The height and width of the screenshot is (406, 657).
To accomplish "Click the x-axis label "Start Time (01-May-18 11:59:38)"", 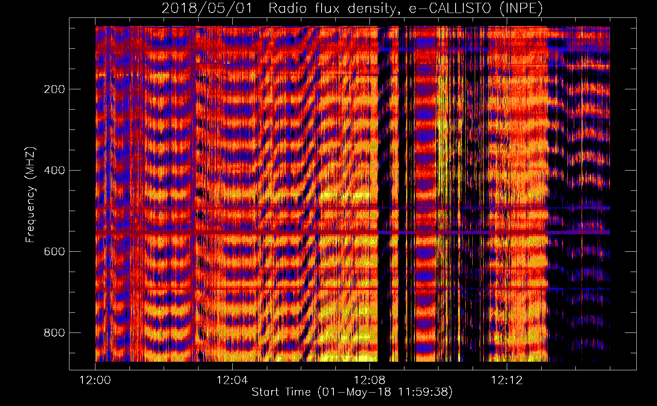I will click(x=352, y=392).
